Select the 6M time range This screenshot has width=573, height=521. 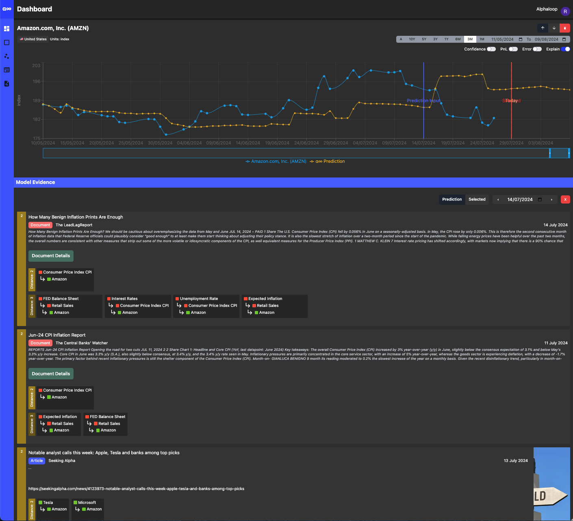click(x=458, y=39)
